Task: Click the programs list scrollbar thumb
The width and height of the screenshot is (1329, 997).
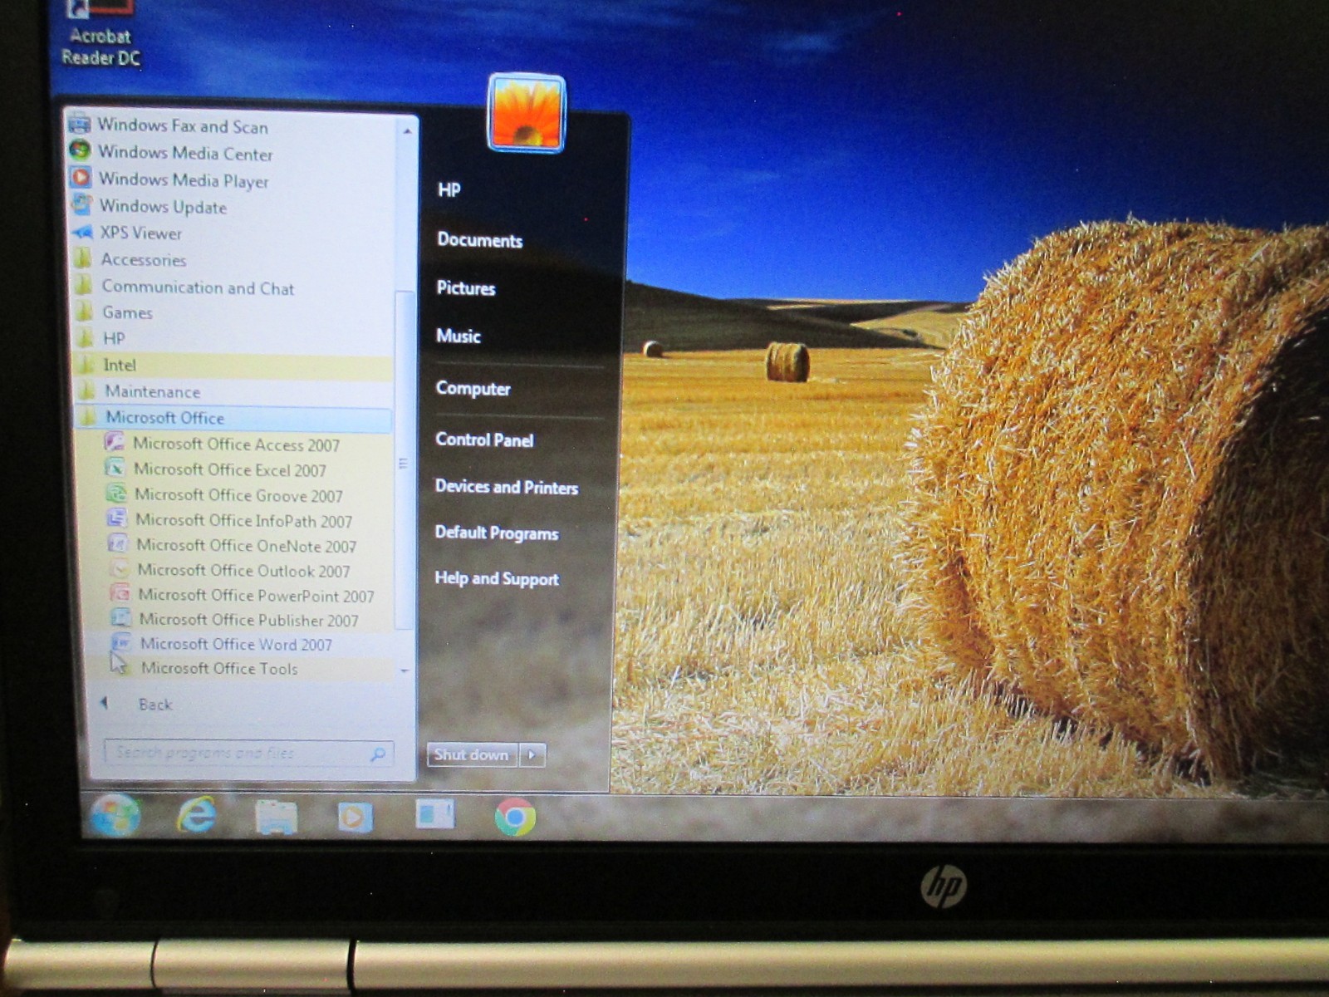Action: click(x=404, y=460)
